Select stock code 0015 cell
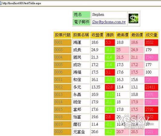Viewport: 161px width, 136px height. pos(63,109)
